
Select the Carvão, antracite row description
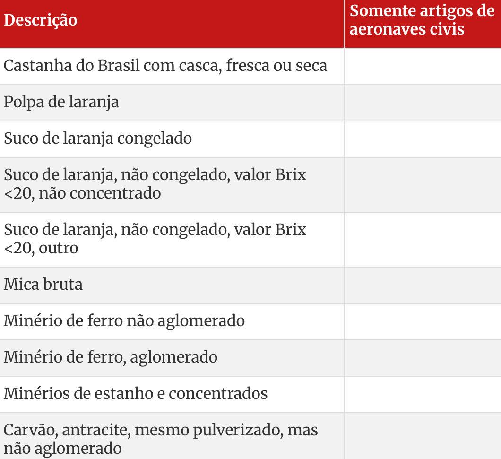(x=161, y=439)
